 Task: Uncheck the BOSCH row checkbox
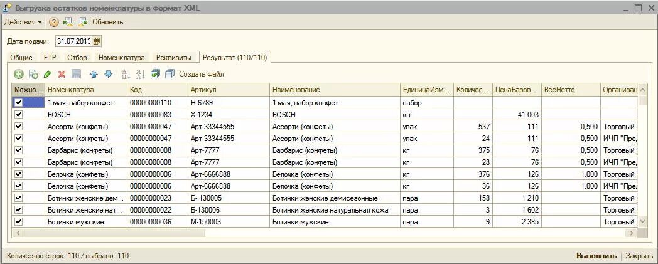[x=18, y=114]
